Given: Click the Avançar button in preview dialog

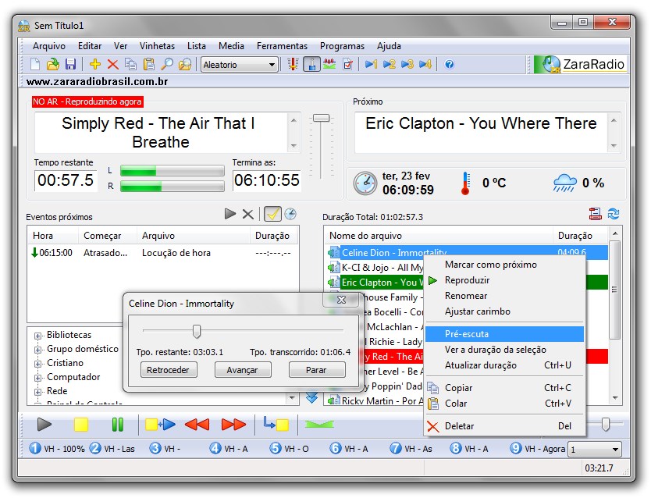Looking at the screenshot, I should coord(242,370).
